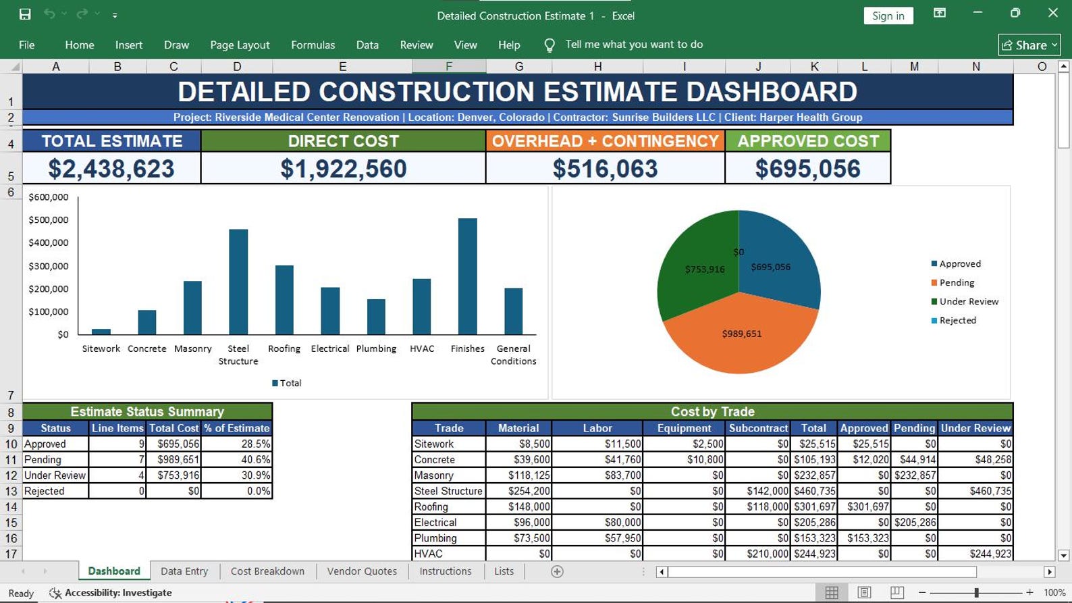Click the horizontal scrollbar right arrow

[1049, 572]
